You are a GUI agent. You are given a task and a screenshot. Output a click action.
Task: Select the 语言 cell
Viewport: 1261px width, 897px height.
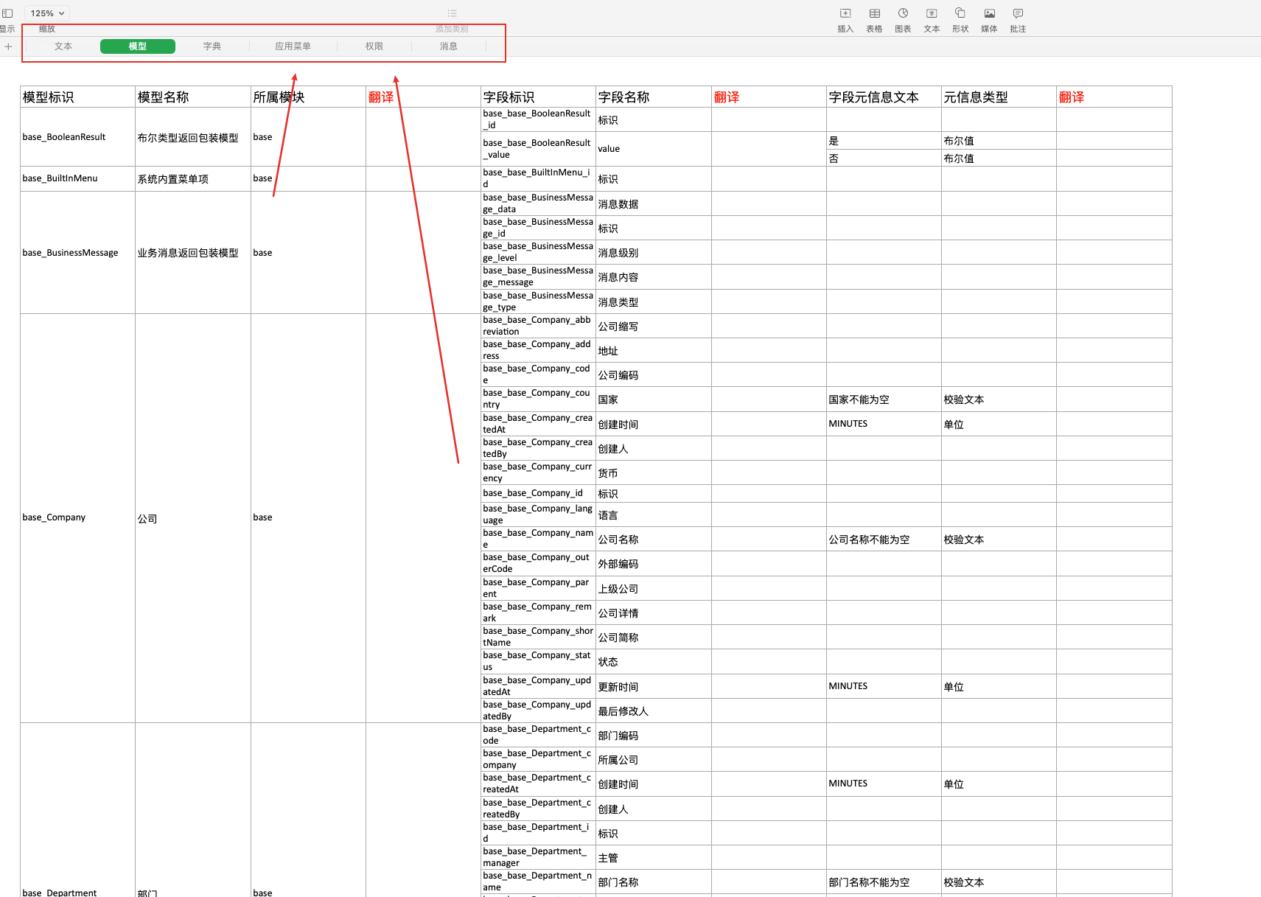(x=654, y=514)
